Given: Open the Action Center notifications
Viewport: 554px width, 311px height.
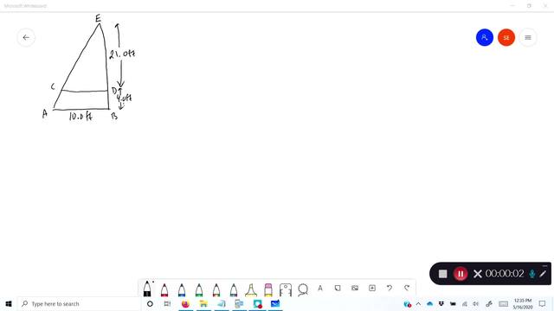Looking at the screenshot, I should click(x=543, y=303).
